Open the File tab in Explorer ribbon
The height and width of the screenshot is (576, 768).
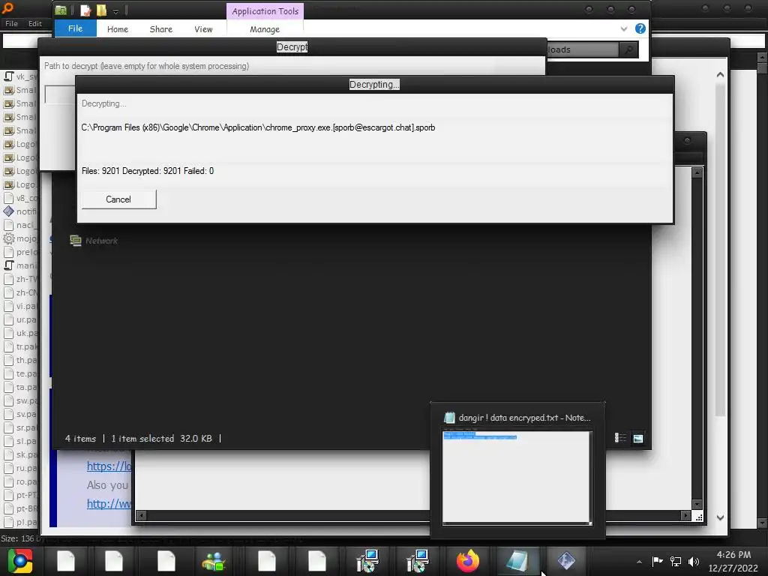pyautogui.click(x=76, y=28)
